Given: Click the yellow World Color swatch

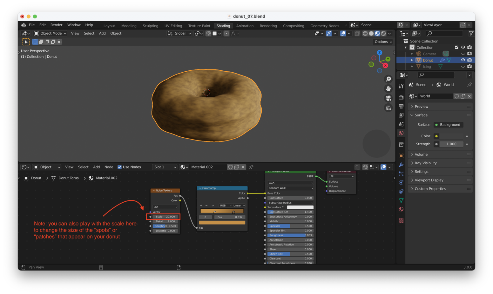Looking at the screenshot, I should (x=436, y=136).
